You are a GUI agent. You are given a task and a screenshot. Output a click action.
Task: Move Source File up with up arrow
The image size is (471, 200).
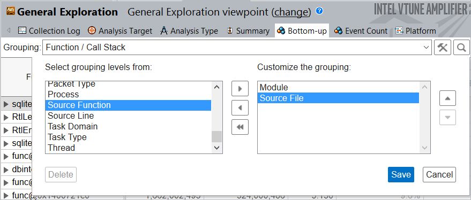[447, 98]
